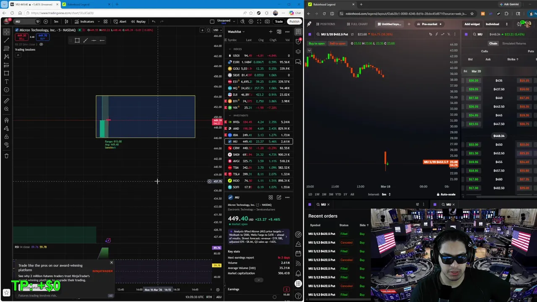This screenshot has width=537, height=302.
Task: Open chart settings gear icon
Action: pyautogui.click(x=251, y=21)
